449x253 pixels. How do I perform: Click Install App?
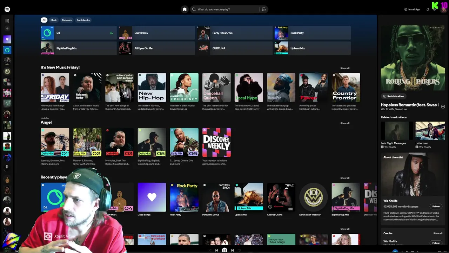412,9
